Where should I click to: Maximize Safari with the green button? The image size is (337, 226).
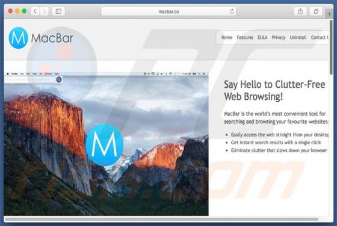pyautogui.click(x=24, y=11)
